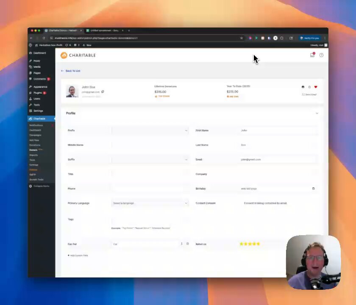Screen dimensions: 356x305
Task: Open comments bubble in admin bar
Action: [77, 45]
